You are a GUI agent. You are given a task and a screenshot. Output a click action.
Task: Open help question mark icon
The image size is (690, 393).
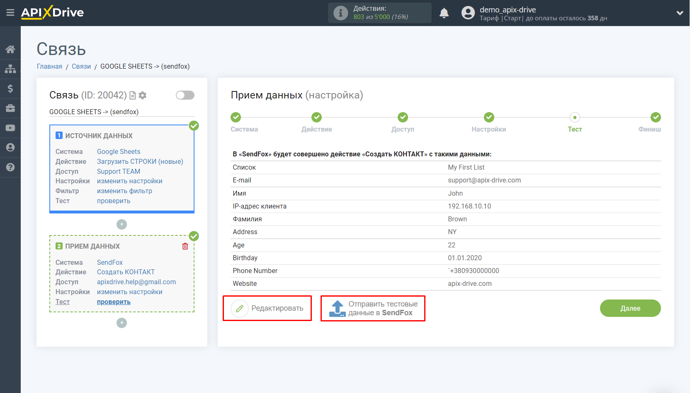(10, 167)
